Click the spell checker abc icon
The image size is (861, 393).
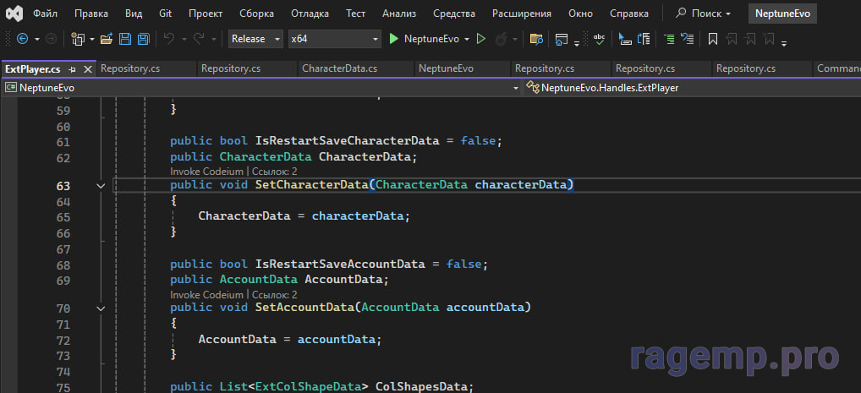599,39
